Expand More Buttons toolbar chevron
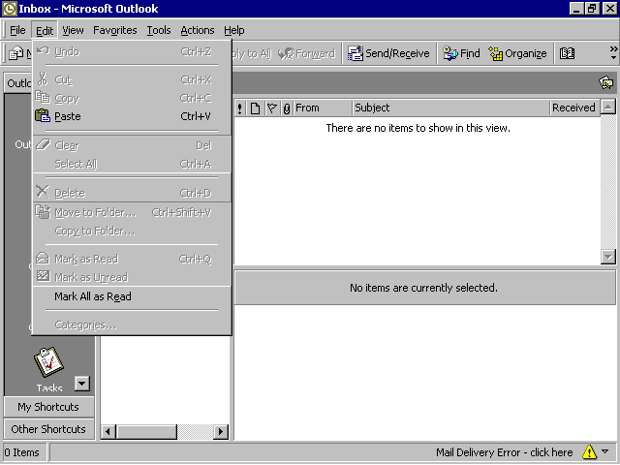620x465 pixels. pyautogui.click(x=613, y=52)
